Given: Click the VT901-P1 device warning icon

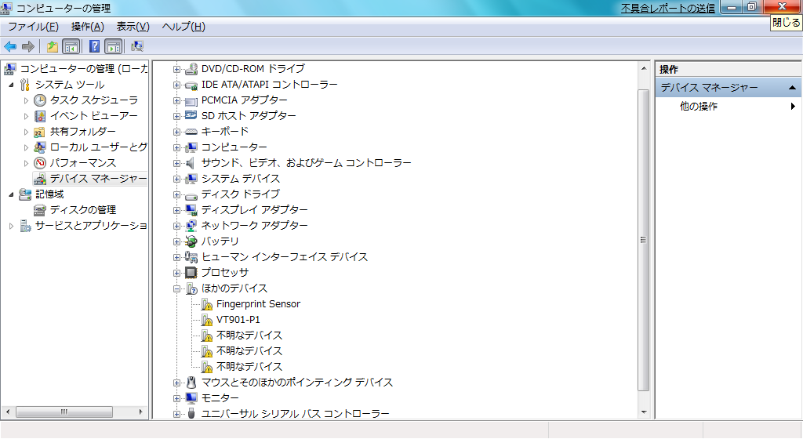Looking at the screenshot, I should (x=207, y=321).
